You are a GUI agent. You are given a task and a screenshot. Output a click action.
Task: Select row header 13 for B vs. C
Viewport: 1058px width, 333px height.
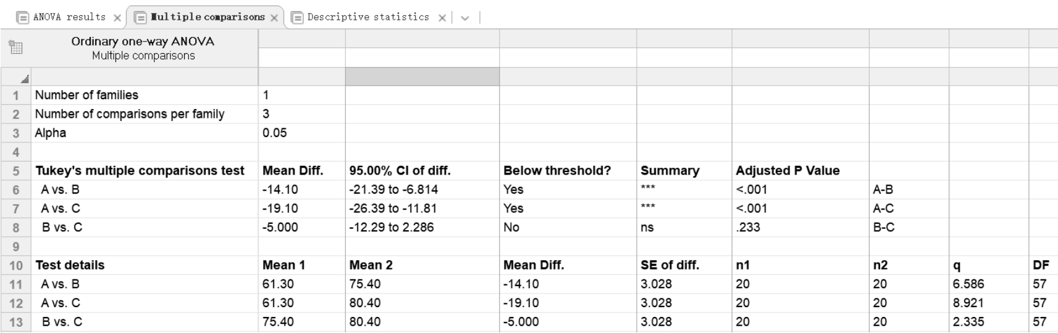(15, 322)
